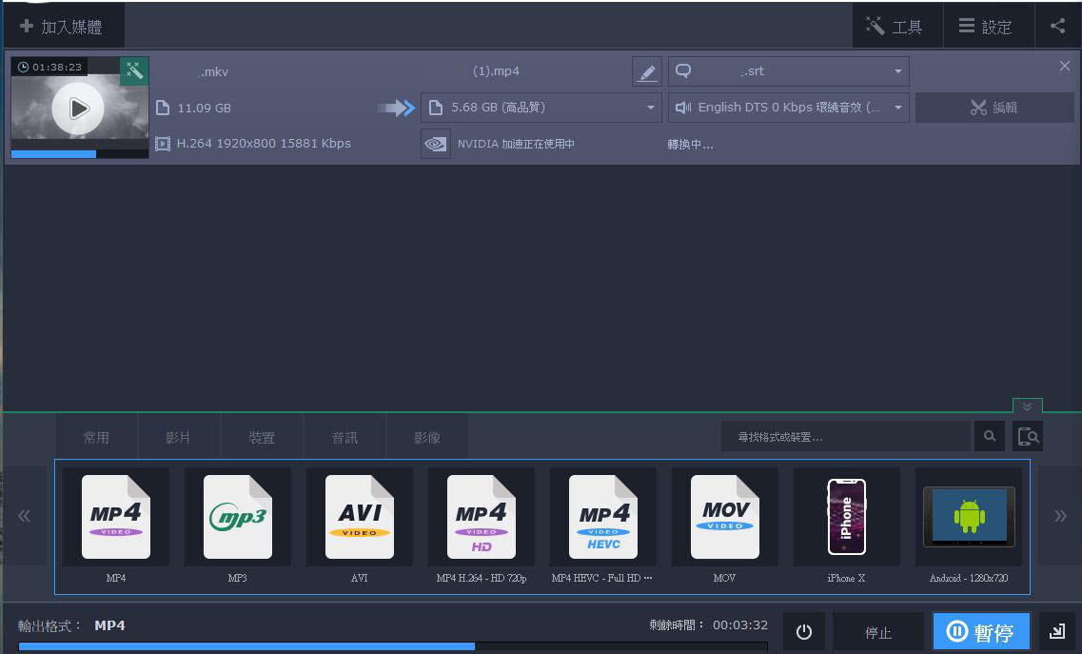
Task: Click the power shutdown-after-conversion icon
Action: tap(804, 631)
